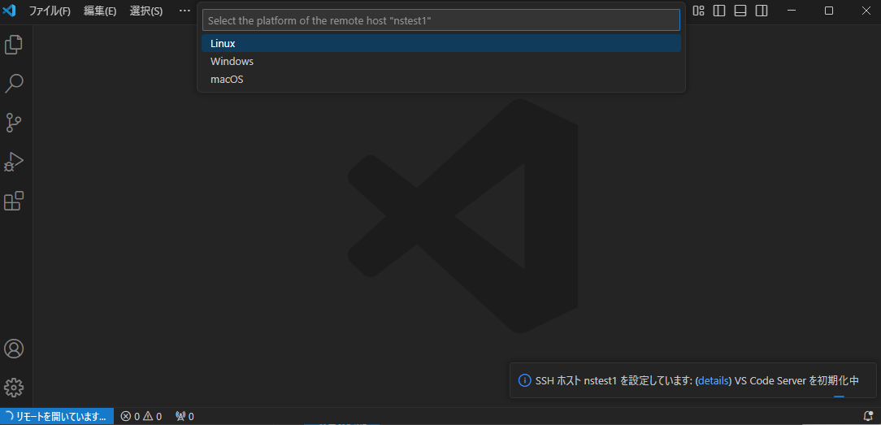This screenshot has width=881, height=425.
Task: Maximize the VS Code window
Action: tap(829, 11)
